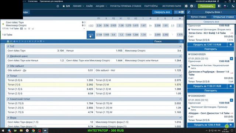The width and height of the screenshot is (236, 133).
Task: Select Тотал (0.75) М odds 2.032
Action: click(x=138, y=103)
